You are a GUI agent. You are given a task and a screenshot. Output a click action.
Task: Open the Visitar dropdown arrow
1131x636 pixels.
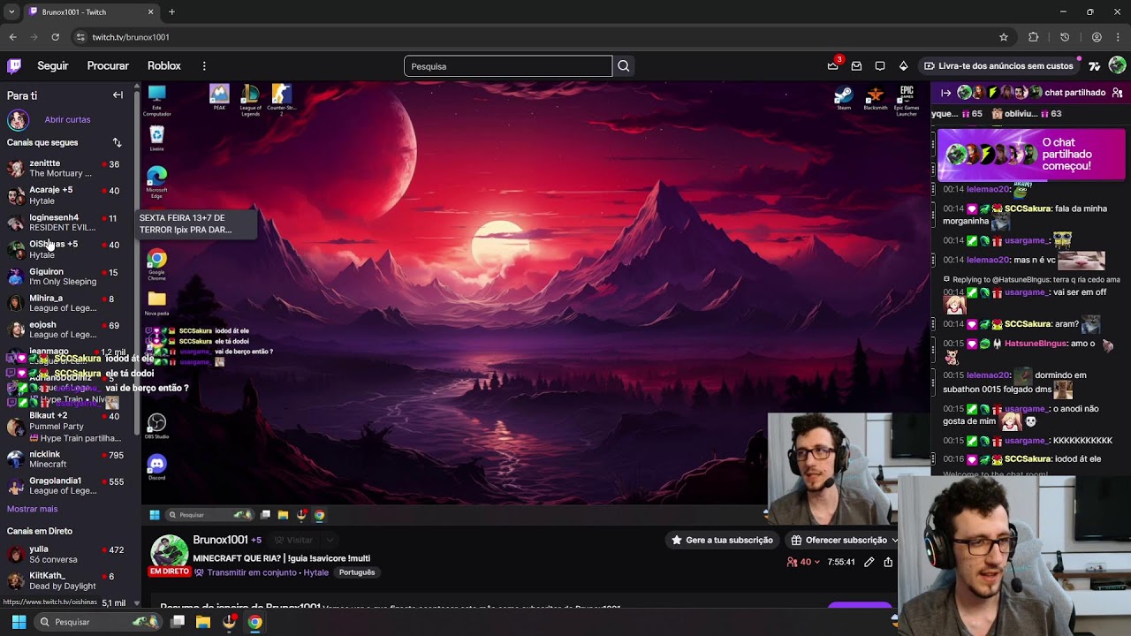[330, 541]
